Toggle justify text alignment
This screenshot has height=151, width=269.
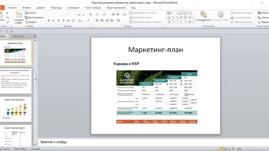click(112, 21)
